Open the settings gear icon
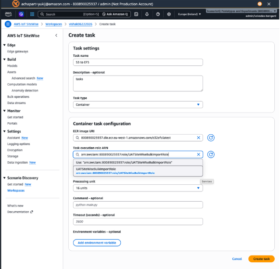 pyautogui.click(x=169, y=14)
